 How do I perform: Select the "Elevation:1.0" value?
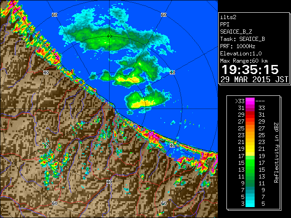coord(241,54)
